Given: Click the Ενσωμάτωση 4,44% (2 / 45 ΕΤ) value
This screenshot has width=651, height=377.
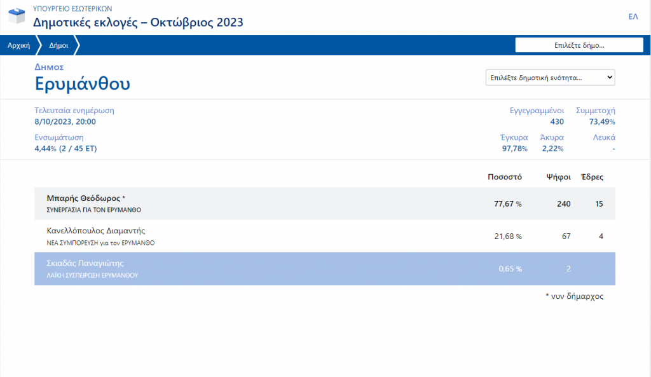Looking at the screenshot, I should click(65, 149).
